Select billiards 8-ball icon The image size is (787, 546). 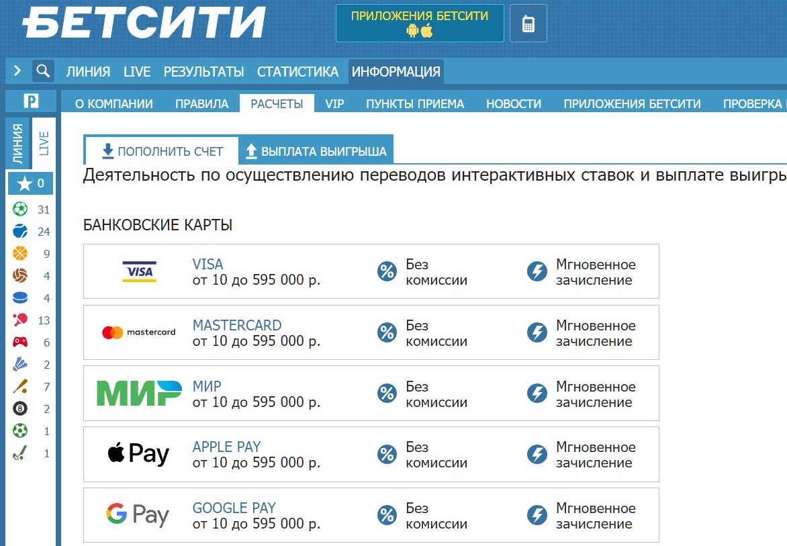(20, 408)
